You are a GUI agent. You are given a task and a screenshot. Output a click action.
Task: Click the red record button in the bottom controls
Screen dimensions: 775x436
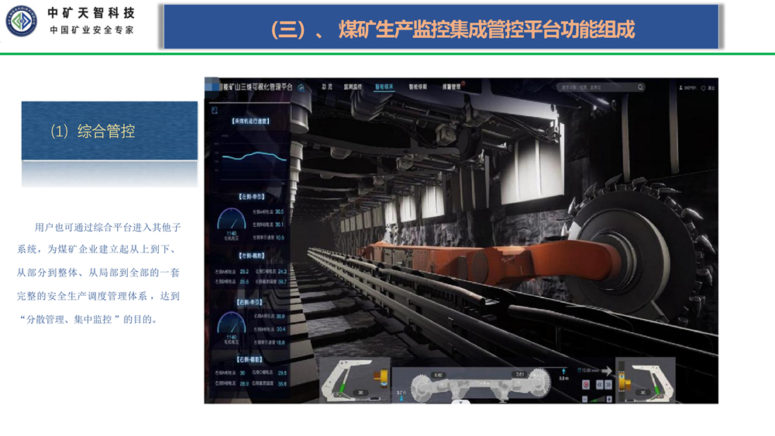pos(586,384)
